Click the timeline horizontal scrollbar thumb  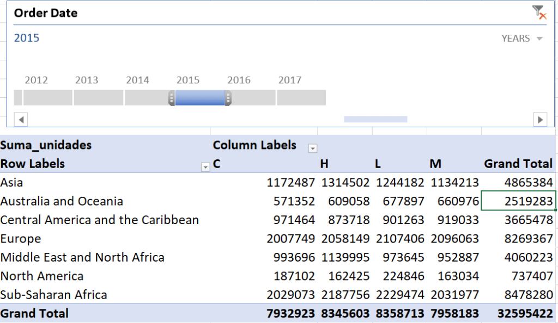click(x=375, y=119)
